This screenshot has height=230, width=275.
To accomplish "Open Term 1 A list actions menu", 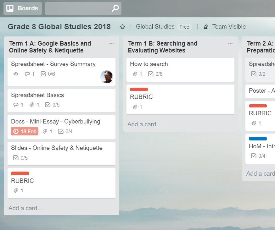I will pyautogui.click(x=111, y=44).
